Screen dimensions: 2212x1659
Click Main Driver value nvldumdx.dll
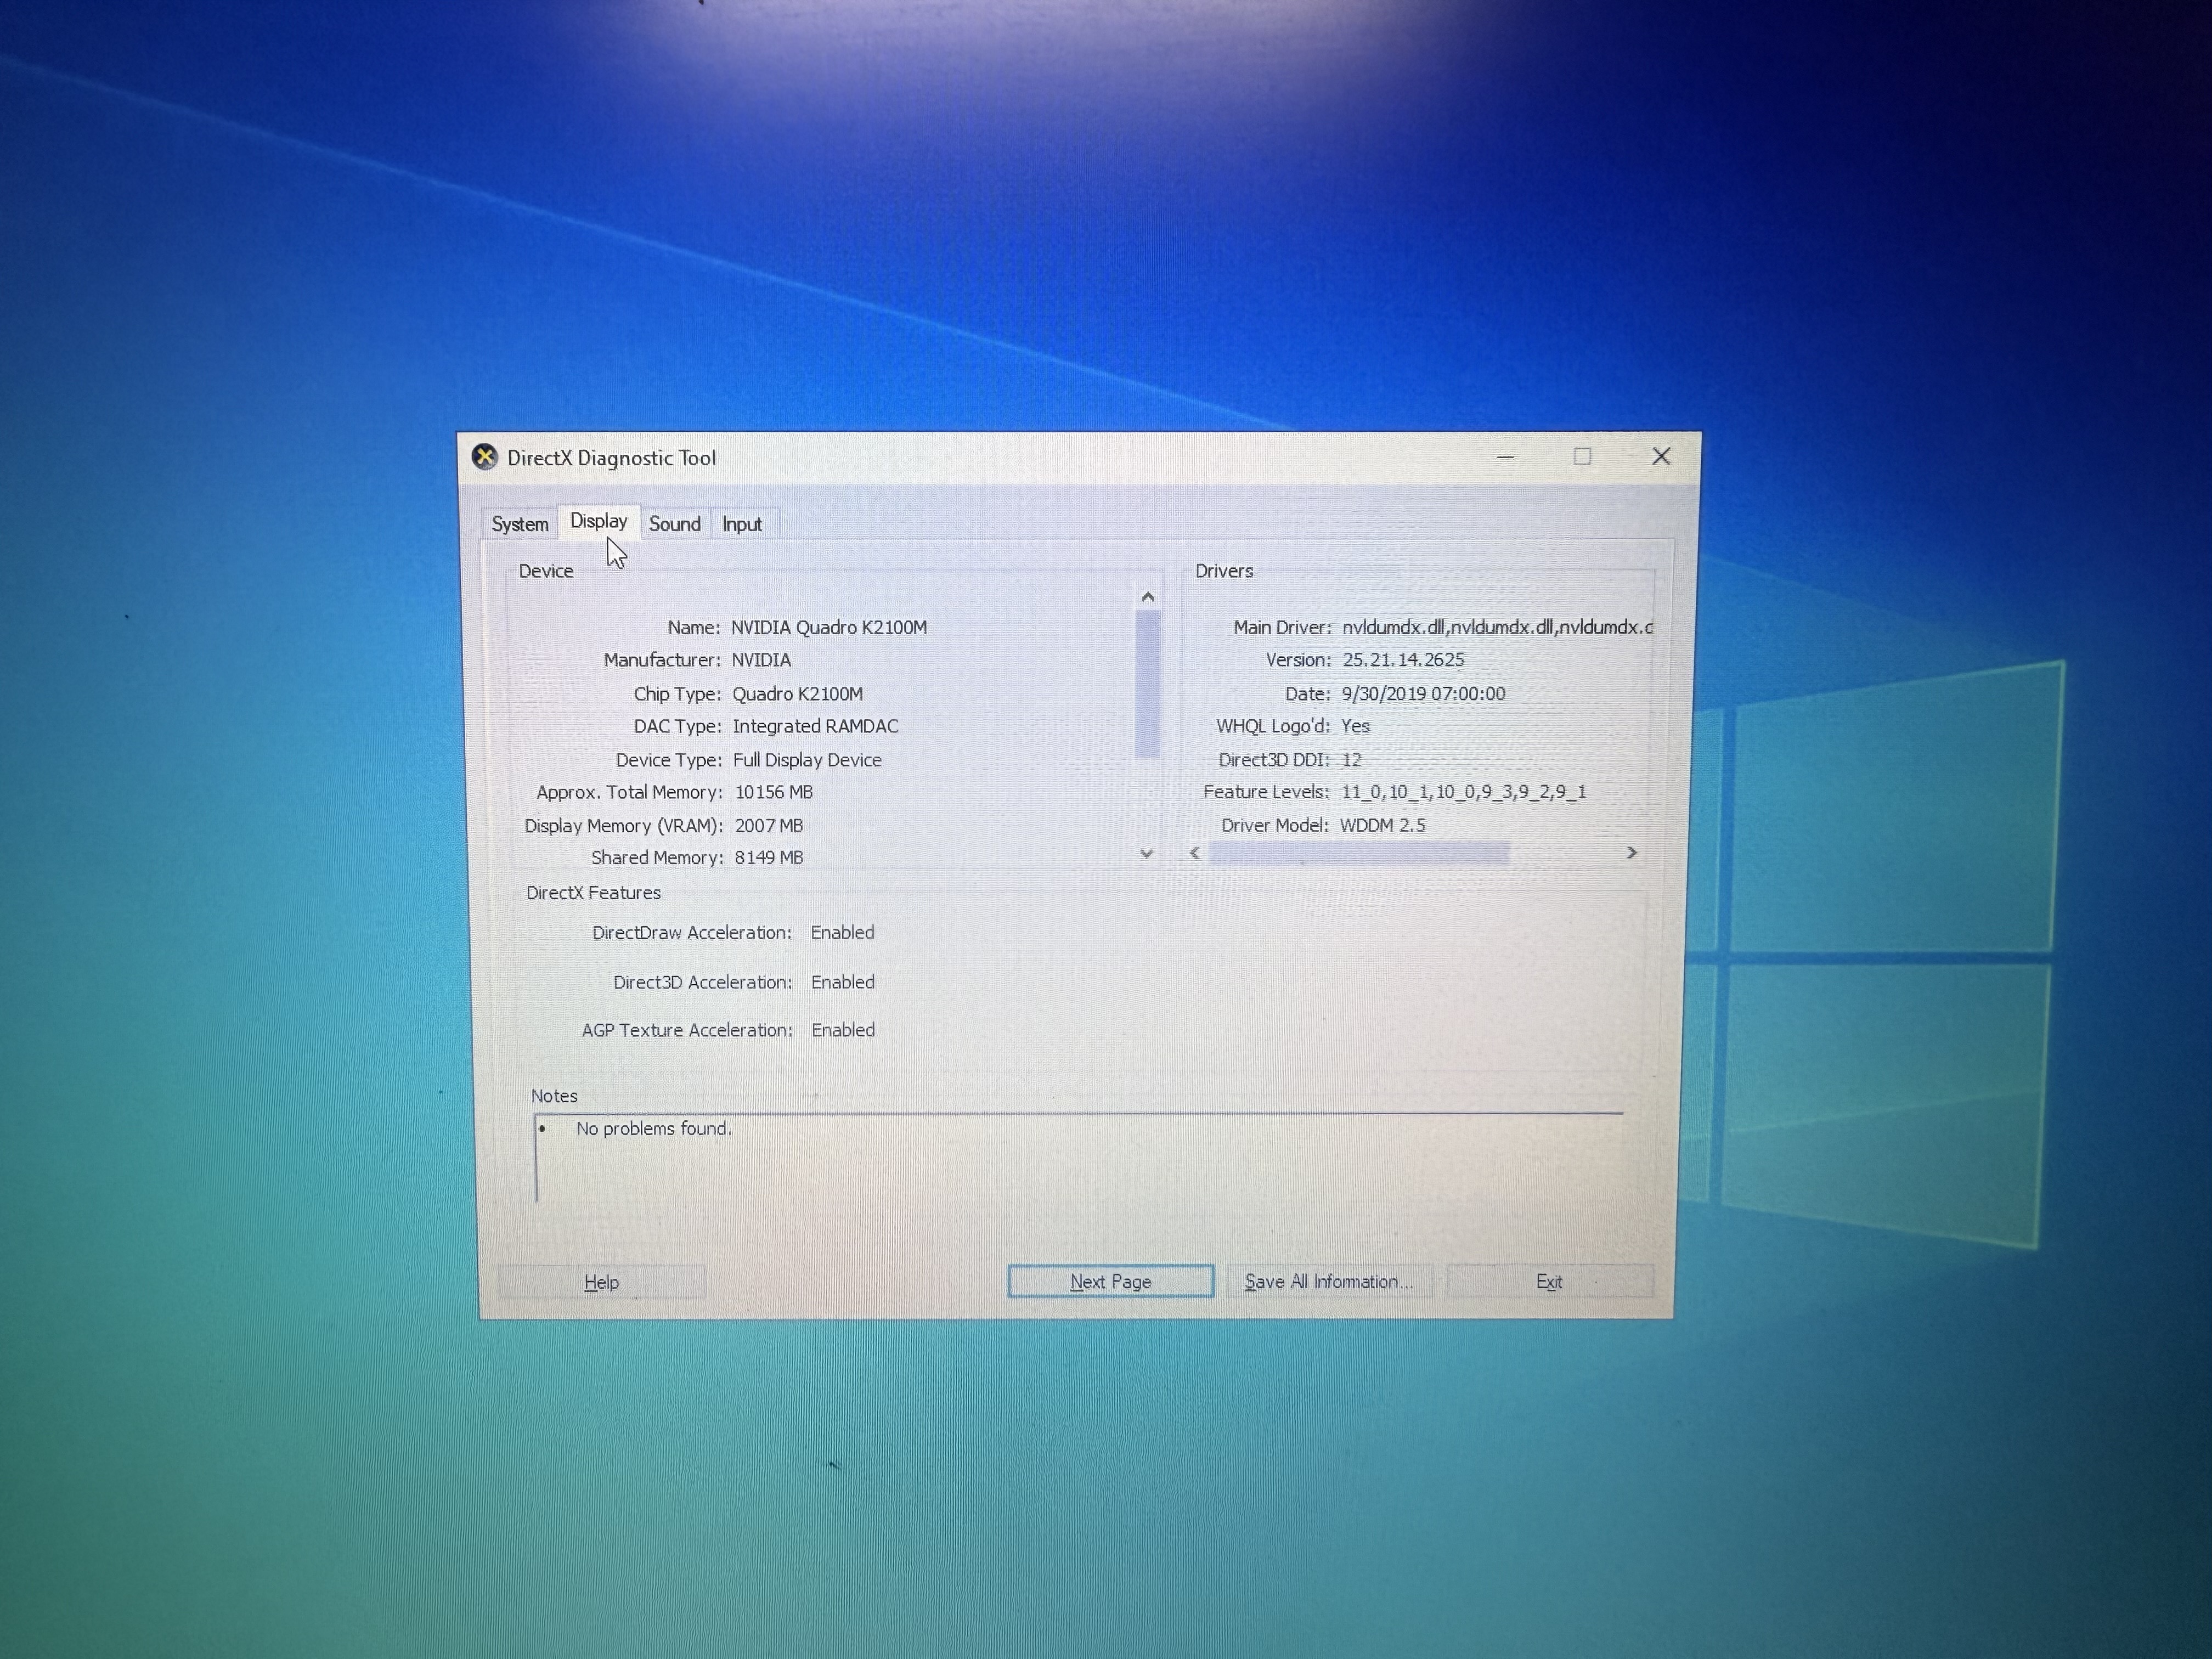pyautogui.click(x=1497, y=627)
